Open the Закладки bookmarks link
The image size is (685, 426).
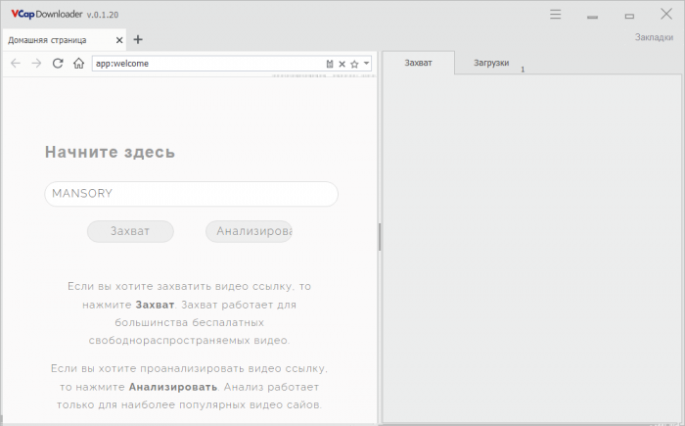[654, 37]
